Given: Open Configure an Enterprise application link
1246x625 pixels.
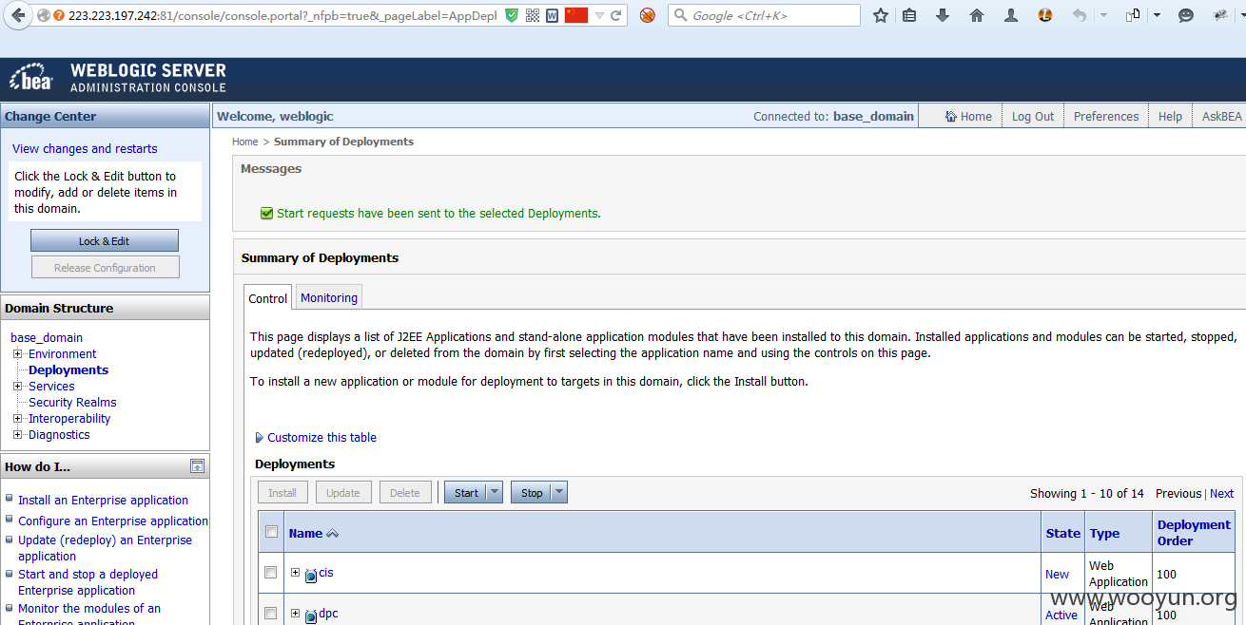Looking at the screenshot, I should pos(112,521).
